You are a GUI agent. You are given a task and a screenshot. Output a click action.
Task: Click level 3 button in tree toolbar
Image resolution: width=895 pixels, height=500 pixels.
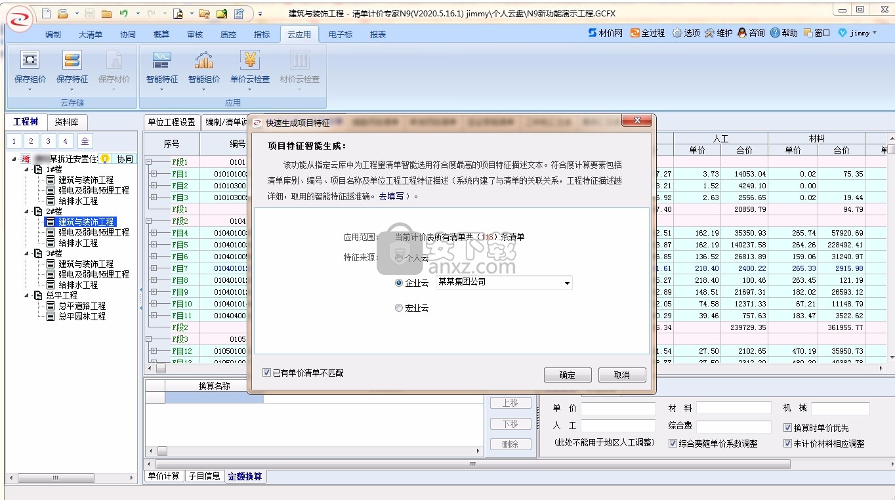point(48,141)
